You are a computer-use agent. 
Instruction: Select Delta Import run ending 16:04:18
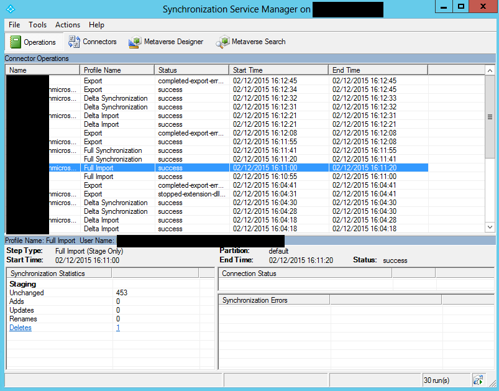217,229
